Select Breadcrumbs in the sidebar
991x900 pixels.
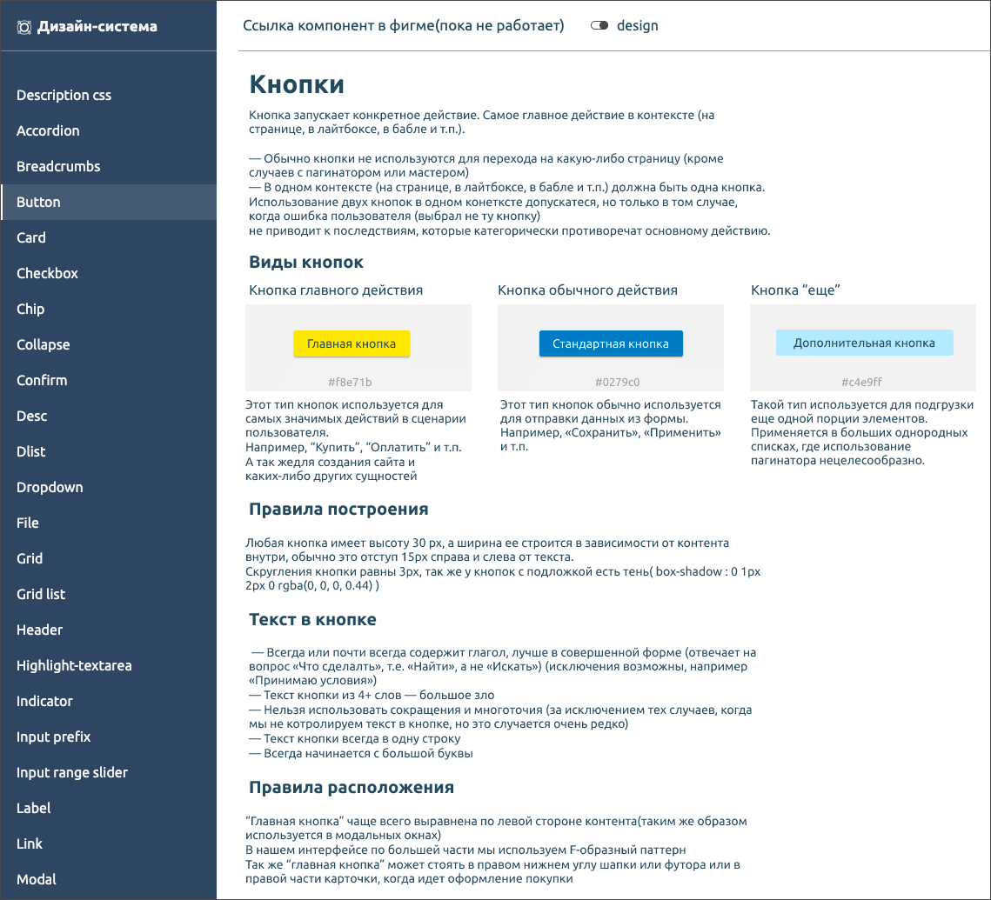[108, 167]
